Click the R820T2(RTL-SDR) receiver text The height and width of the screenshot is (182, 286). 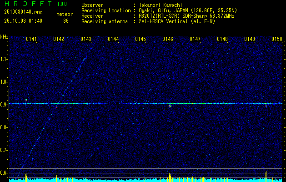pos(186,16)
